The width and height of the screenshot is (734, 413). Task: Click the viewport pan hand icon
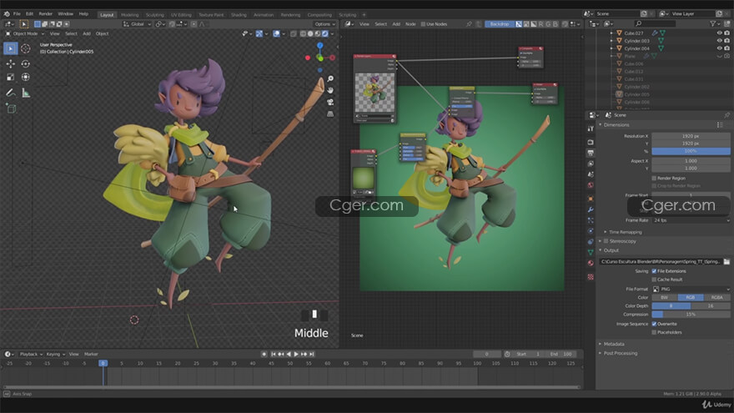click(330, 90)
